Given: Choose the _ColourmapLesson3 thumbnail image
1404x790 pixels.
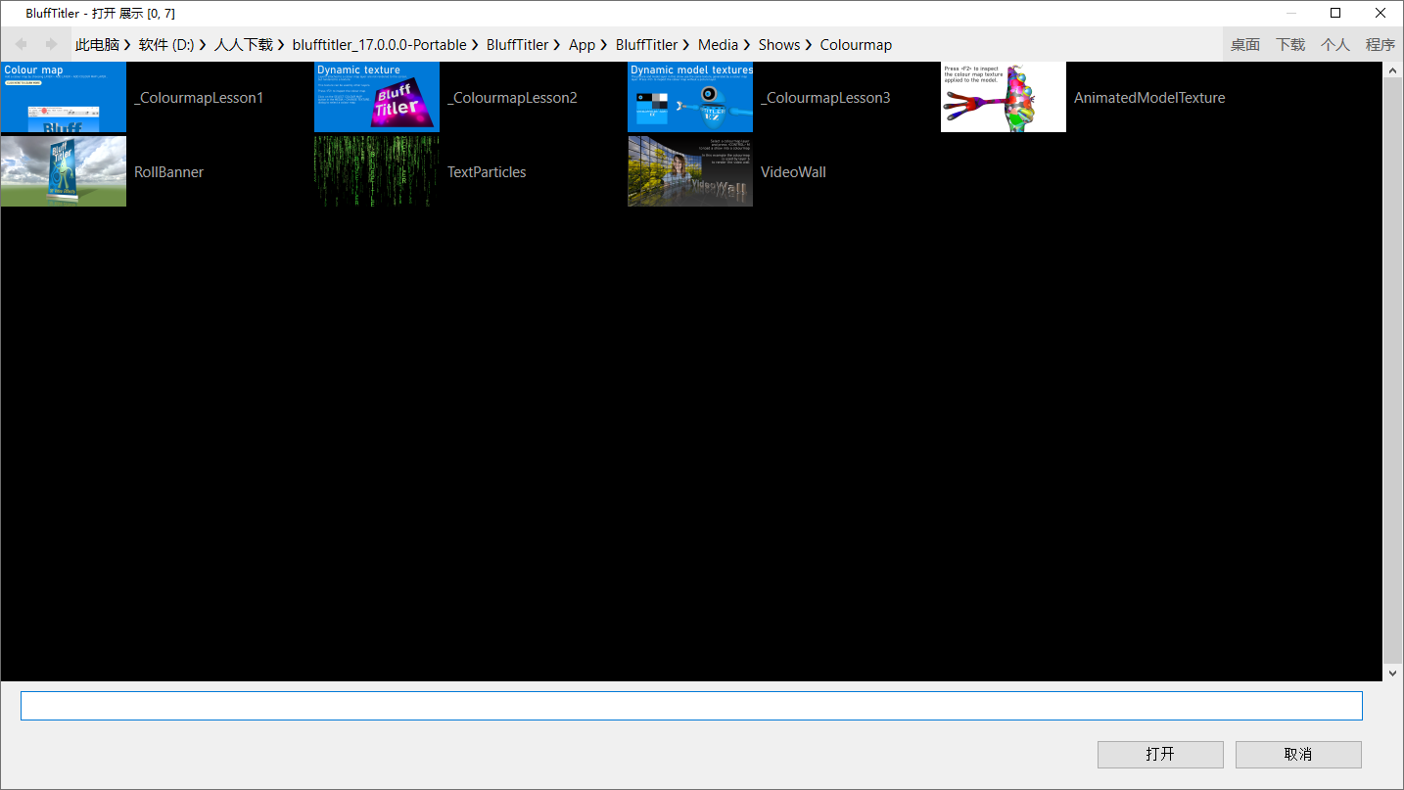Looking at the screenshot, I should (690, 97).
